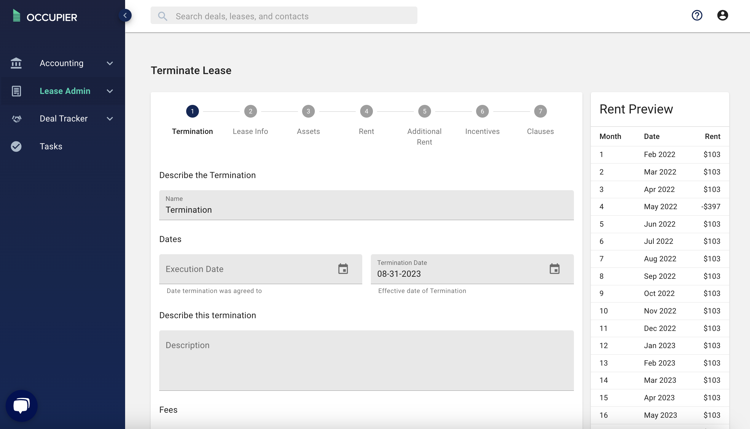Open the user account profile icon
This screenshot has width=750, height=429.
(x=722, y=15)
